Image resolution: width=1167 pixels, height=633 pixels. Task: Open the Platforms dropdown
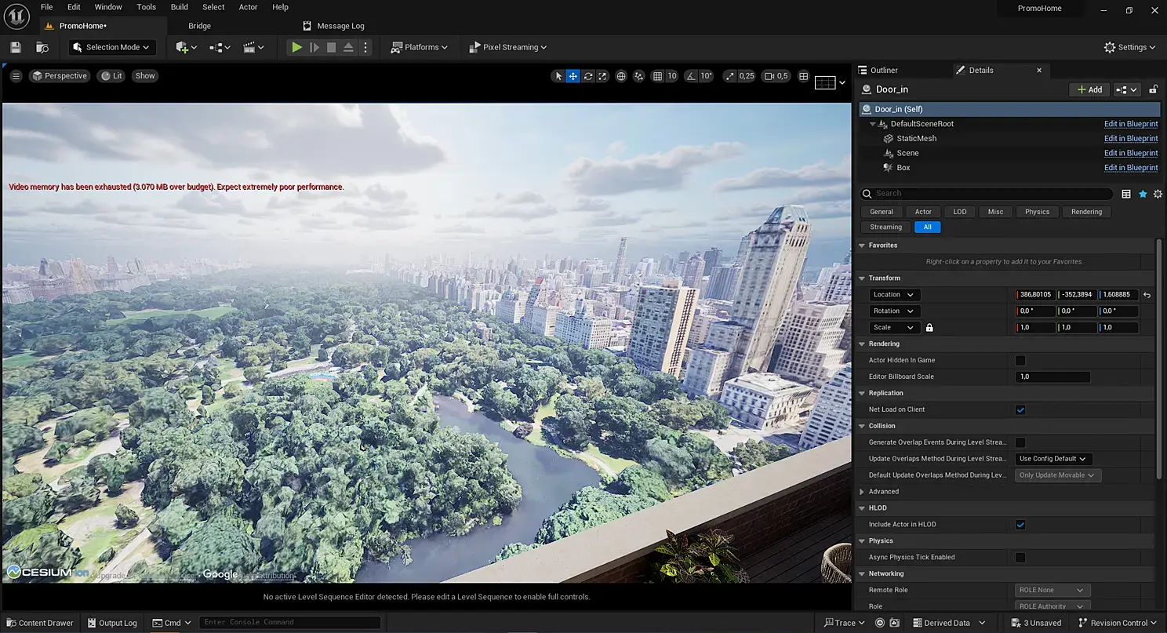point(420,47)
